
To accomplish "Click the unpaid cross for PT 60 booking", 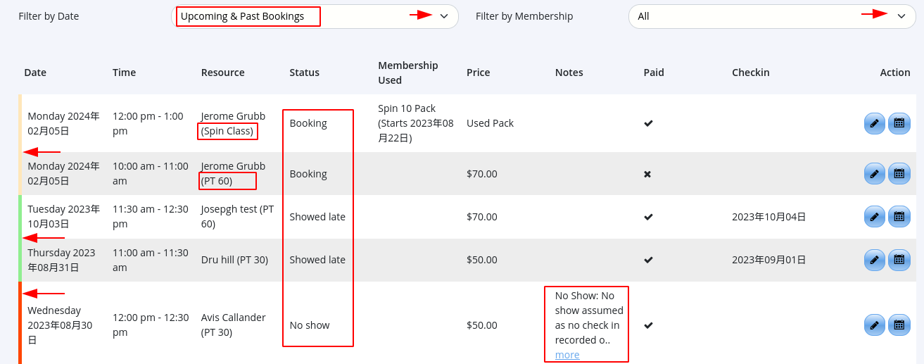I will pyautogui.click(x=647, y=174).
